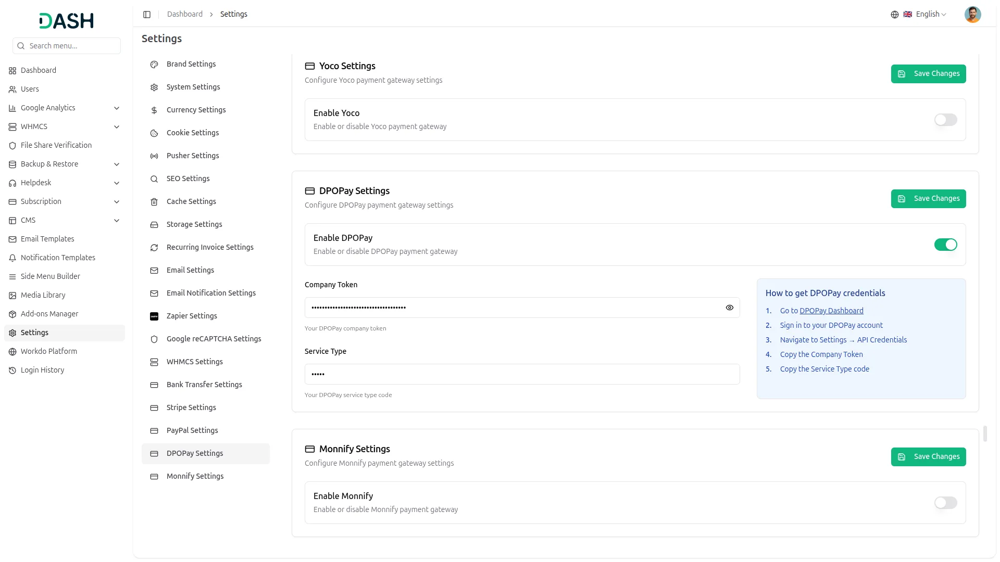
Task: Click the Cookie Settings cookie icon
Action: [x=154, y=133]
